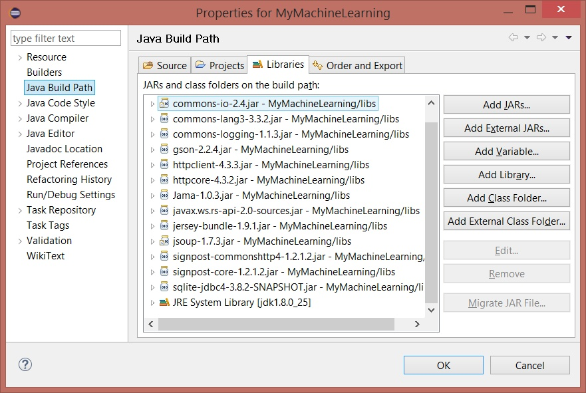Switch to the Projects tab
Image resolution: width=586 pixels, height=393 pixels.
pos(220,65)
